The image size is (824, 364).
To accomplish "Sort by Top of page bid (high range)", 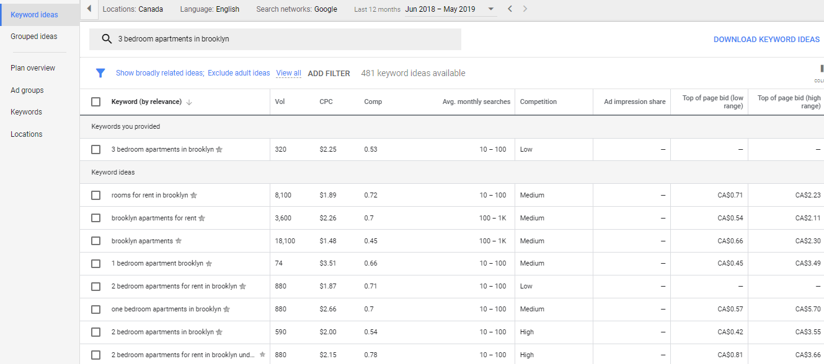I will point(789,102).
